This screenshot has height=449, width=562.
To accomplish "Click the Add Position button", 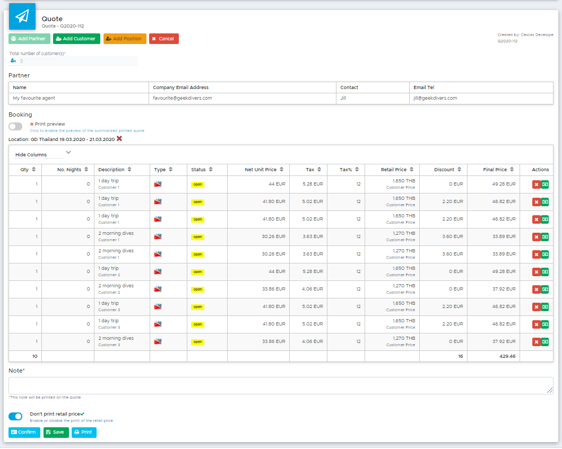I will coord(125,39).
